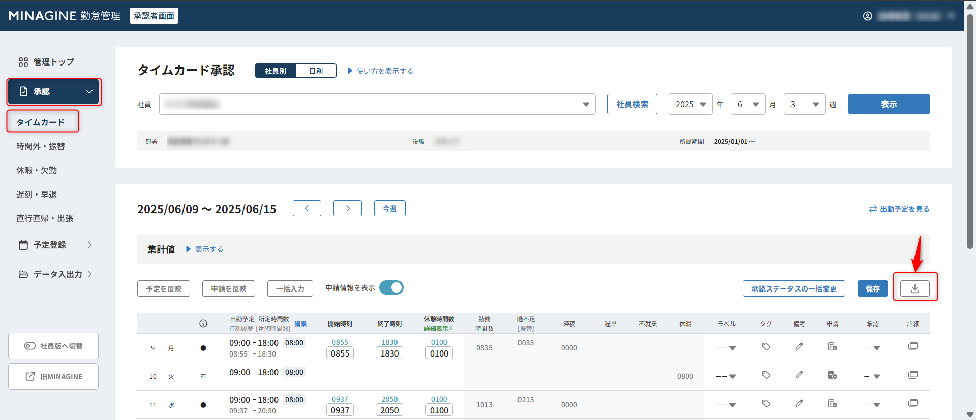Edit remarks pencil for day 11 row
Screen dimensions: 976x420
point(799,404)
